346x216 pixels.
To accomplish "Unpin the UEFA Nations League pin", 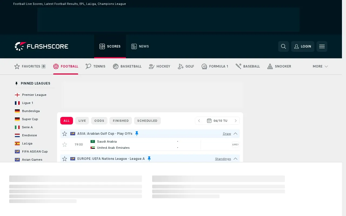I will click(149, 159).
